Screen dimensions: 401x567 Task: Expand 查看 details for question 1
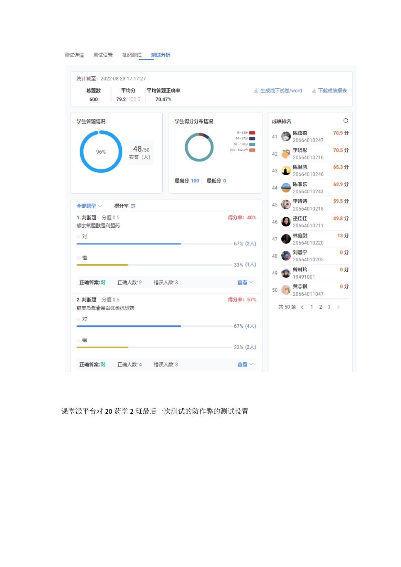[x=245, y=282]
